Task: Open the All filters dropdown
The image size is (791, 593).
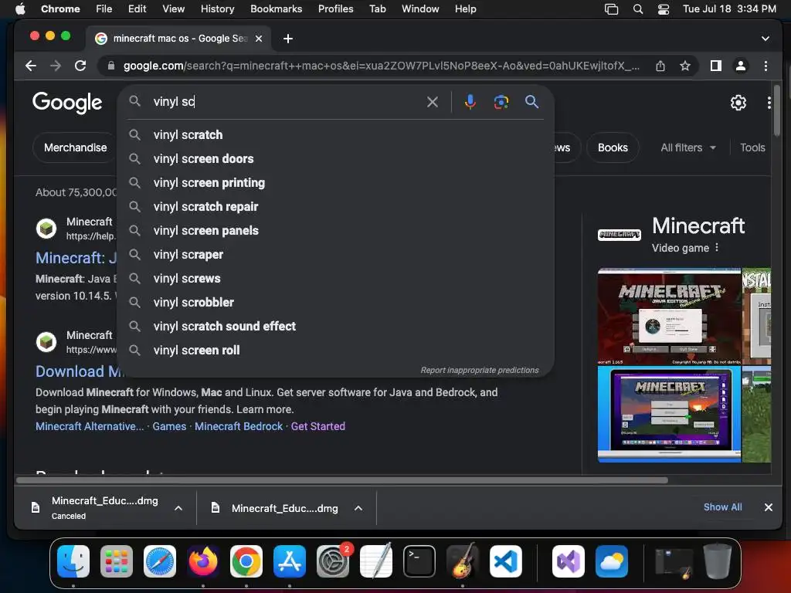Action: [x=688, y=147]
